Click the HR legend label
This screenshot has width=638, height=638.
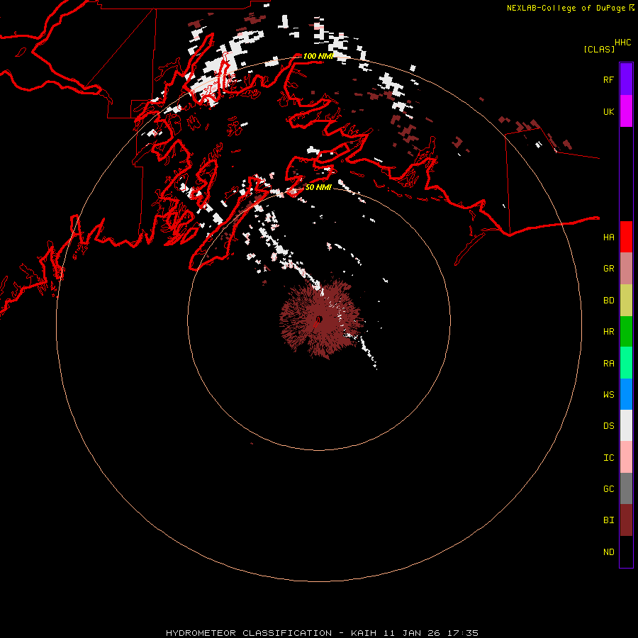608,332
